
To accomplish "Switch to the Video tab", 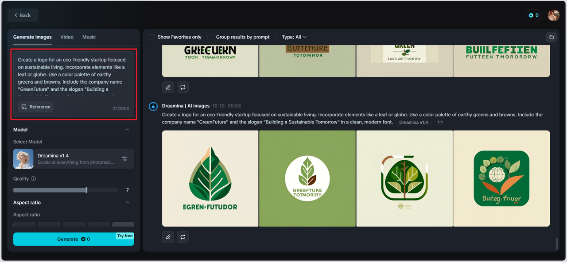I will click(x=67, y=37).
